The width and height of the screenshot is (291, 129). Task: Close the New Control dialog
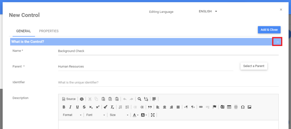point(281,10)
